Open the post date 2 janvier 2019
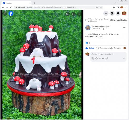The image size is (129, 120). tap(96, 29)
